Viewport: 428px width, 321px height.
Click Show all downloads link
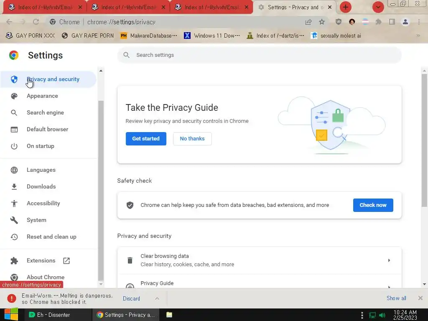pos(396,298)
